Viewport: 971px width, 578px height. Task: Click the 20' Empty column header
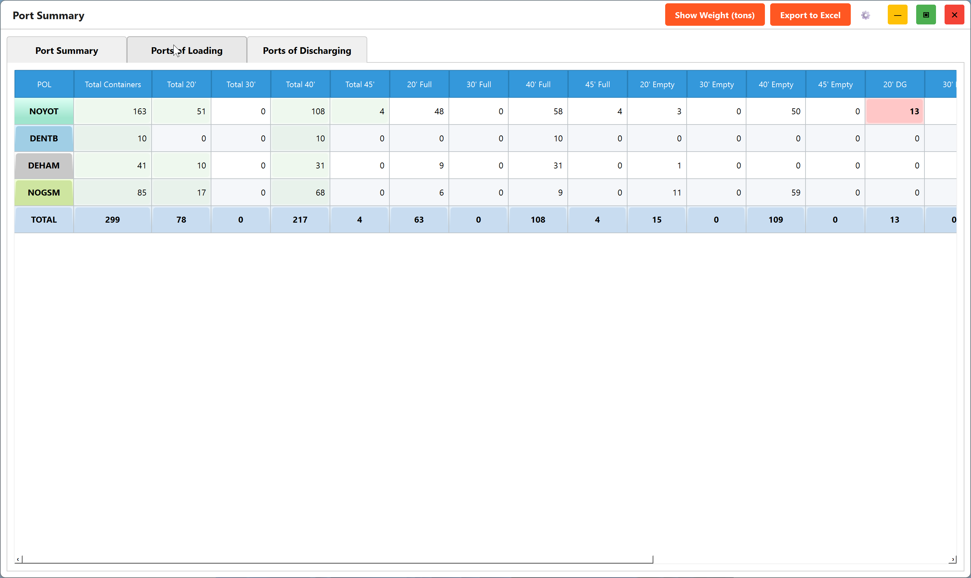657,84
